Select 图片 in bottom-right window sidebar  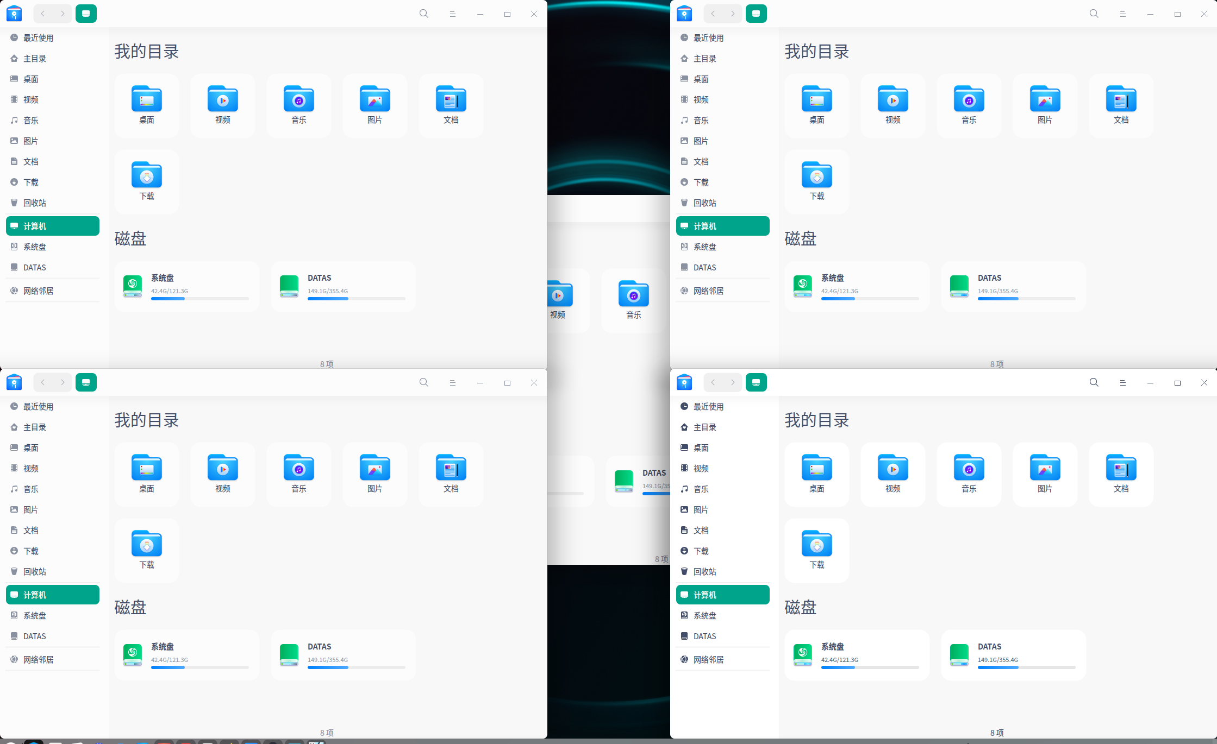pos(723,509)
